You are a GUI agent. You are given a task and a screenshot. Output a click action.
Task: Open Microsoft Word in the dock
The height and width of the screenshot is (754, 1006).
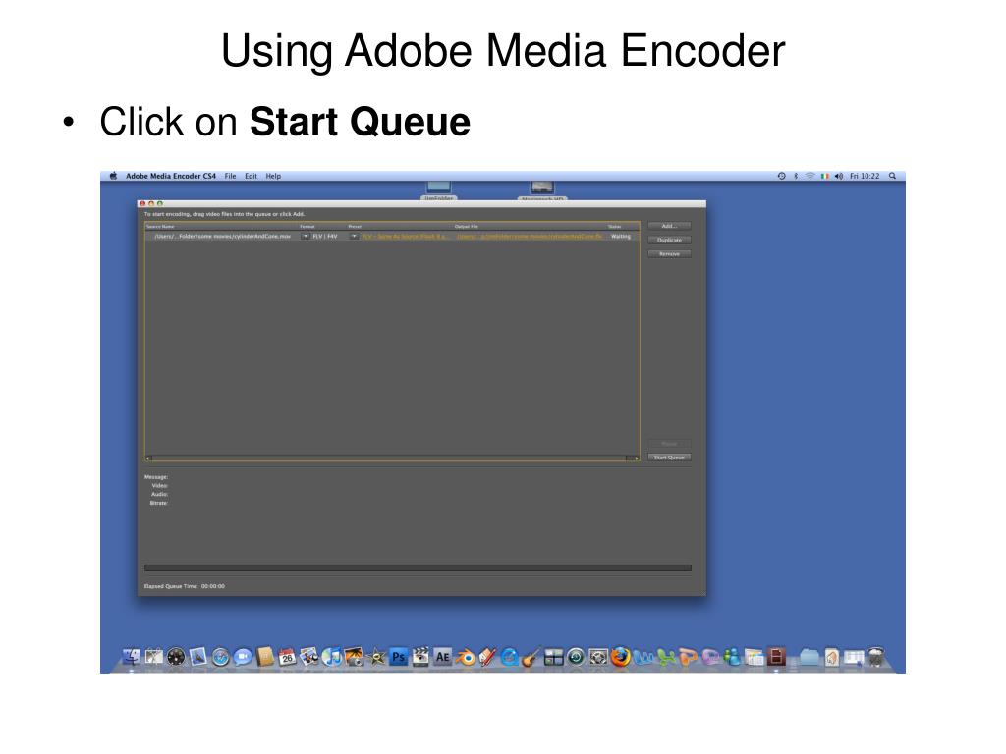(643, 657)
